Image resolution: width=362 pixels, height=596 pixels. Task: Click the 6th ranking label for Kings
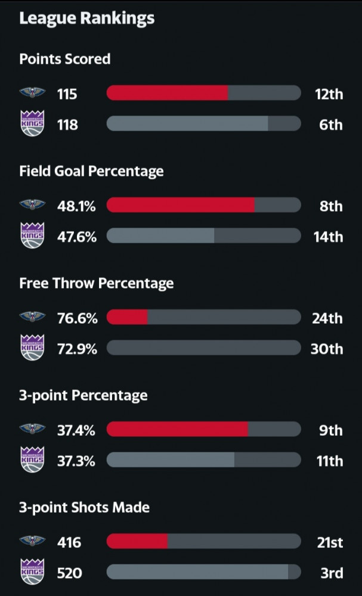tap(331, 125)
